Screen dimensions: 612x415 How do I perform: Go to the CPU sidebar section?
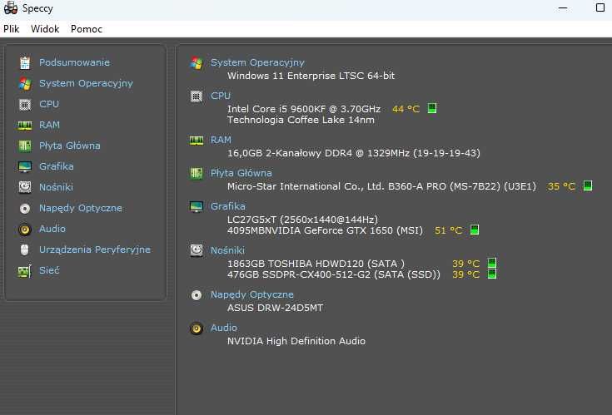(x=49, y=104)
